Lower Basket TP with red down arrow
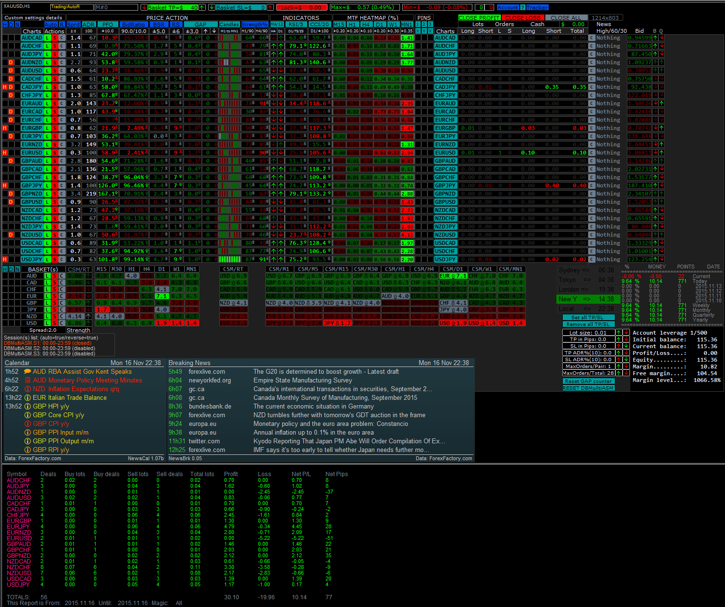Screen dimensions: 725x607 click(x=144, y=7)
